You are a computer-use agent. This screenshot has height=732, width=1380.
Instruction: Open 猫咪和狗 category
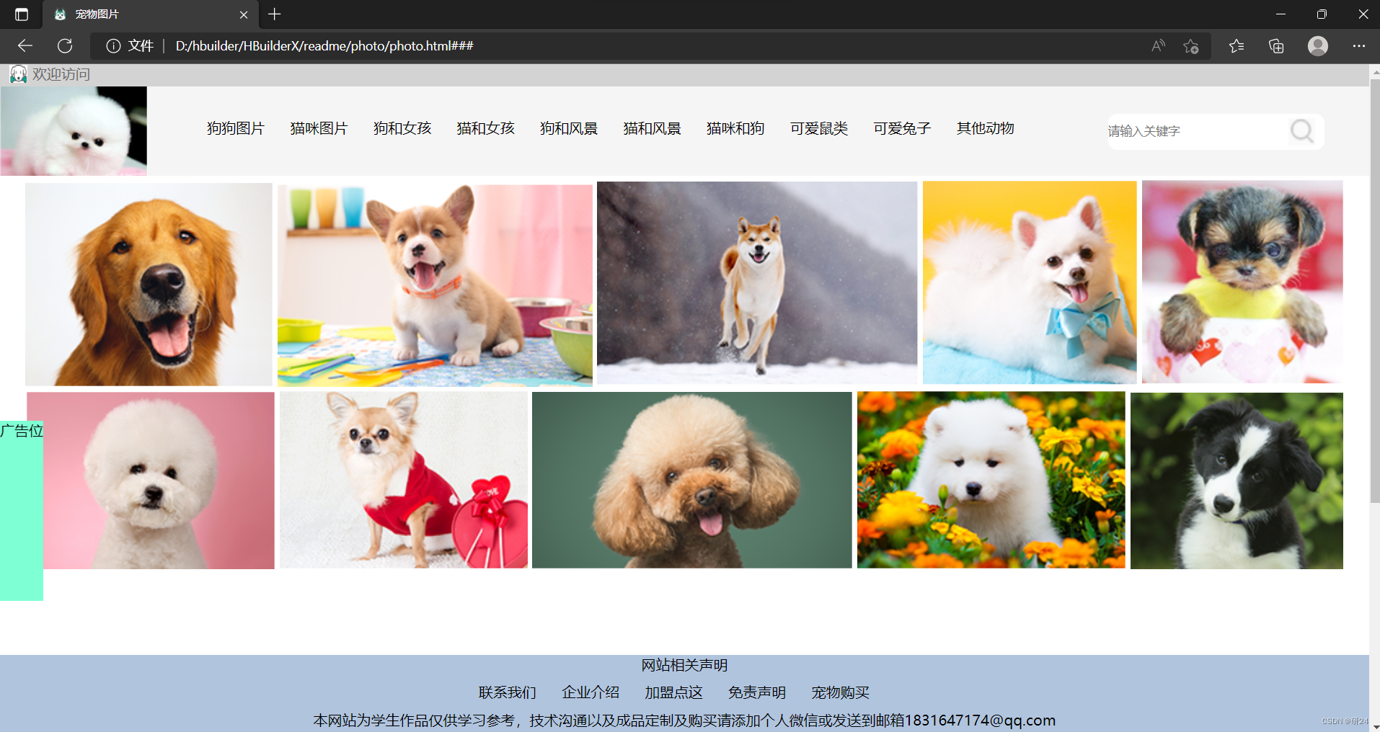(x=735, y=128)
